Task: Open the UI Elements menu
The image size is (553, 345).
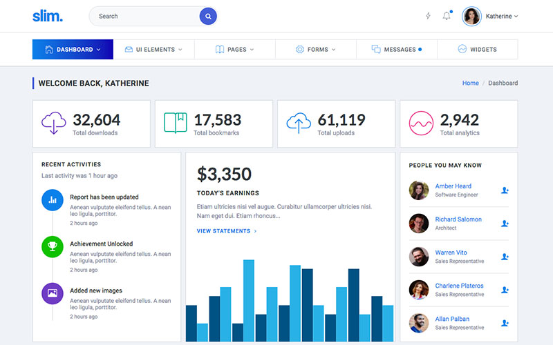Action: (153, 49)
